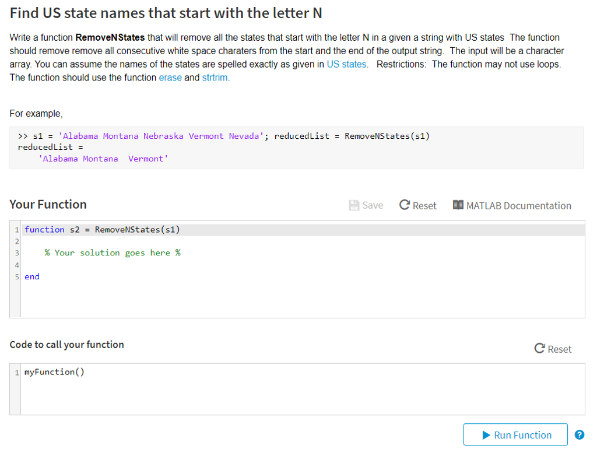
Task: Place cursor on function s2 definition line
Action: point(303,230)
